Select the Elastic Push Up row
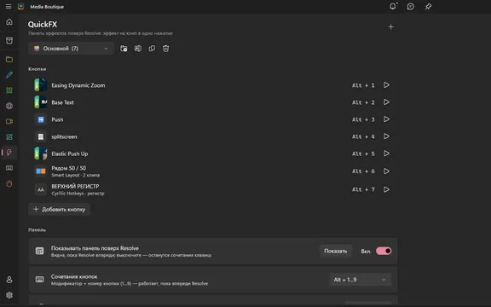 point(213,153)
